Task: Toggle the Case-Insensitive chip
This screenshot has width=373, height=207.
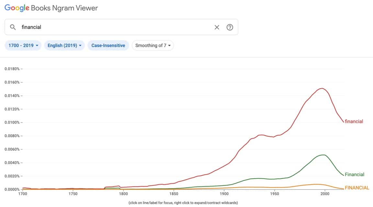Action: pyautogui.click(x=108, y=45)
